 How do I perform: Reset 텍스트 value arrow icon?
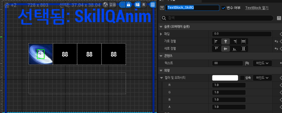(x=281, y=63)
